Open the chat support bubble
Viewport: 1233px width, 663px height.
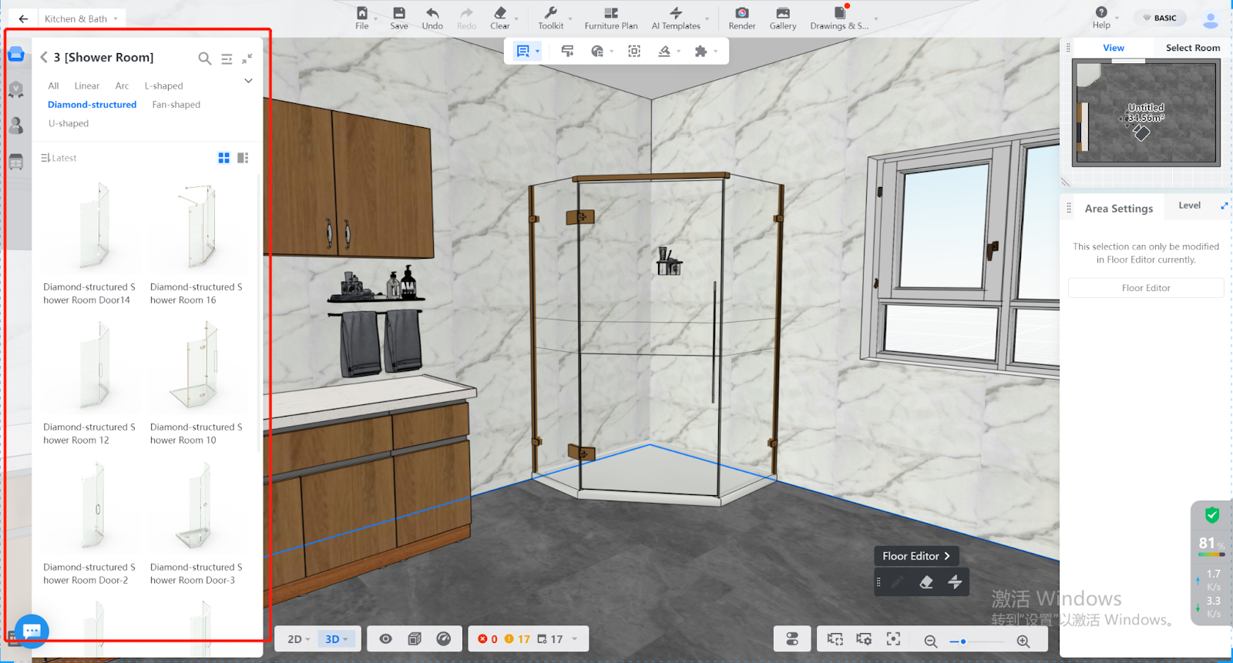pyautogui.click(x=32, y=631)
